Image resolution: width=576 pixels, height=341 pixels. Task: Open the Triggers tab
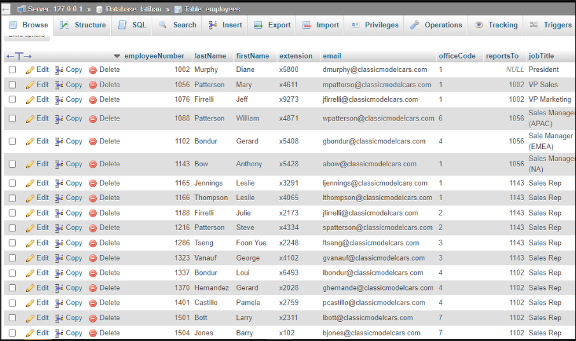click(550, 25)
